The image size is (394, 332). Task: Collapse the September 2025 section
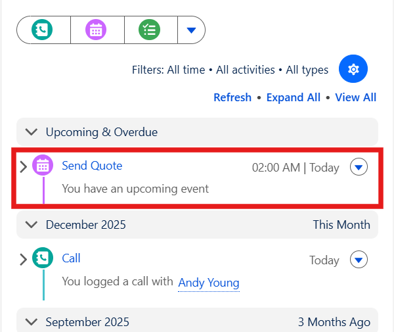pos(32,322)
